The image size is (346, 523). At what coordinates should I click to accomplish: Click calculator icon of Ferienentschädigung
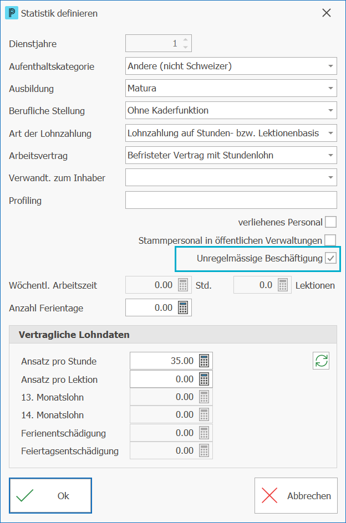(204, 433)
